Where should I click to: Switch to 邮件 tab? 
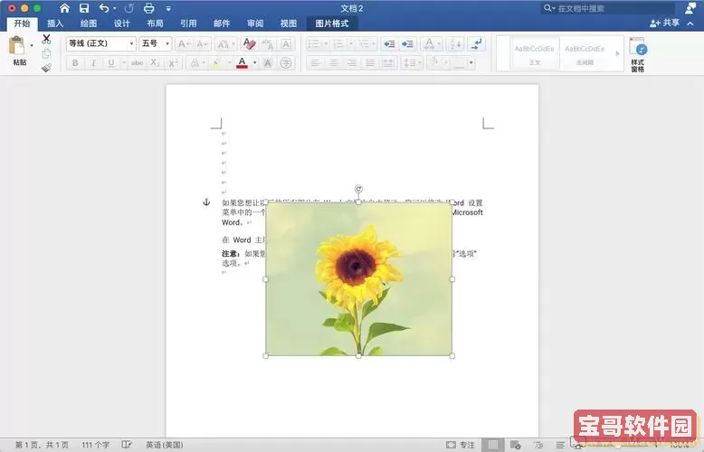click(x=222, y=24)
